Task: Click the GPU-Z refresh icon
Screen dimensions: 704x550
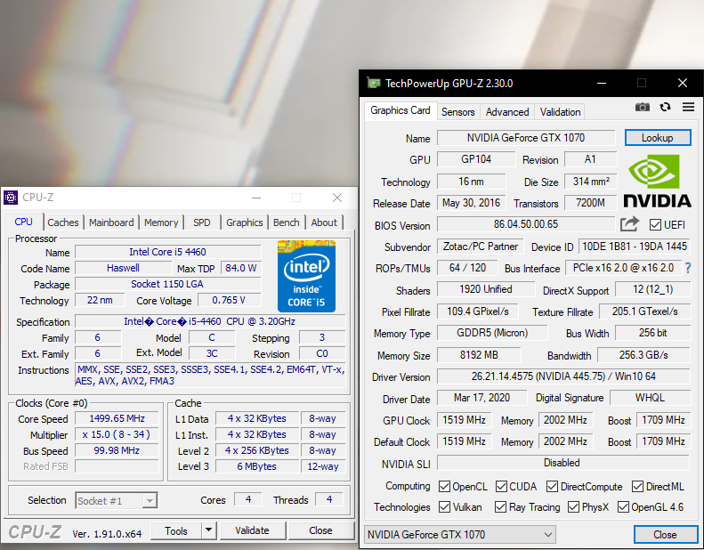Action: [665, 107]
